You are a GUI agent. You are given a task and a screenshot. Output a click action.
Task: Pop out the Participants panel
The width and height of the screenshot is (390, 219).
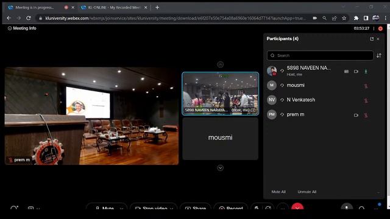(372, 39)
